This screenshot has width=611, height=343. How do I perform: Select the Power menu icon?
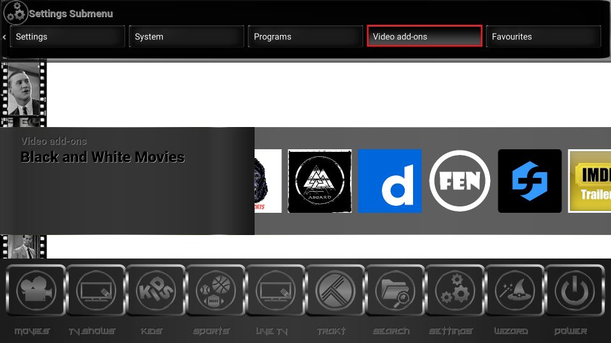(574, 290)
